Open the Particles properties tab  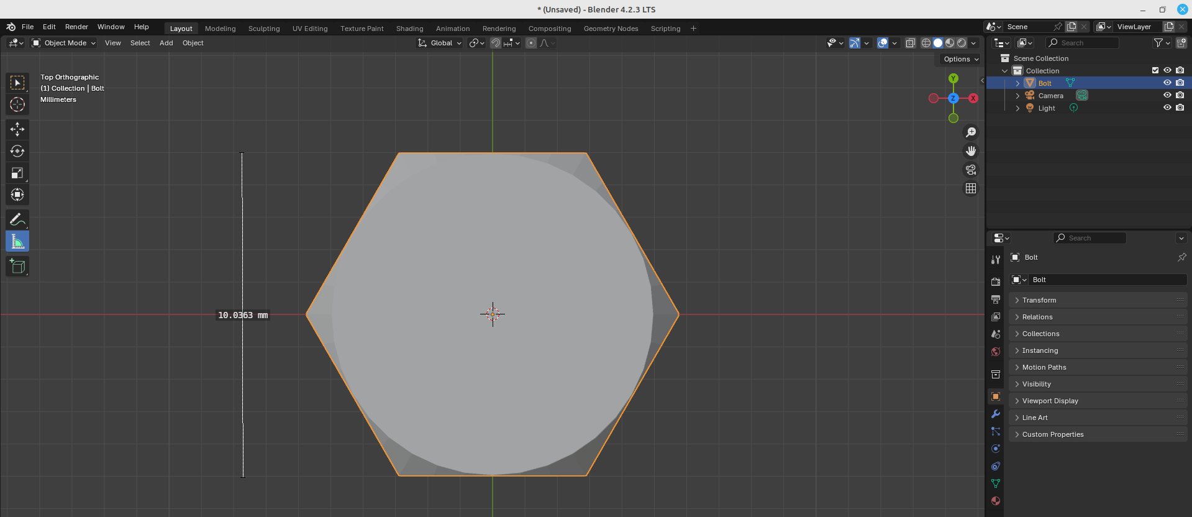pyautogui.click(x=996, y=431)
